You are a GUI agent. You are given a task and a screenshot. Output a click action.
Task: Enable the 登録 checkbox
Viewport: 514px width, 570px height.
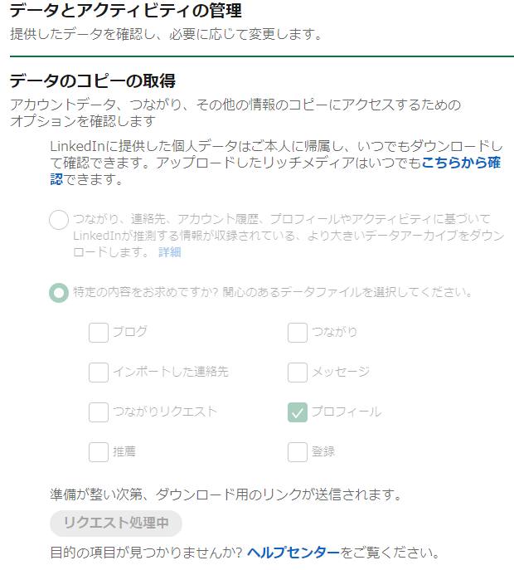(298, 452)
